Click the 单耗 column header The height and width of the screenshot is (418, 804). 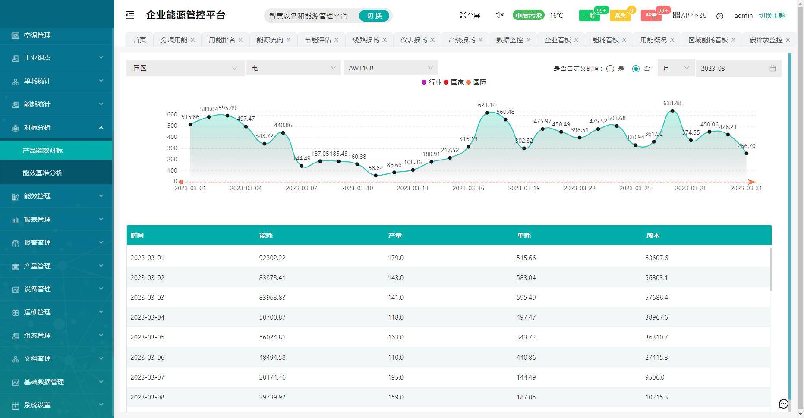(x=524, y=236)
